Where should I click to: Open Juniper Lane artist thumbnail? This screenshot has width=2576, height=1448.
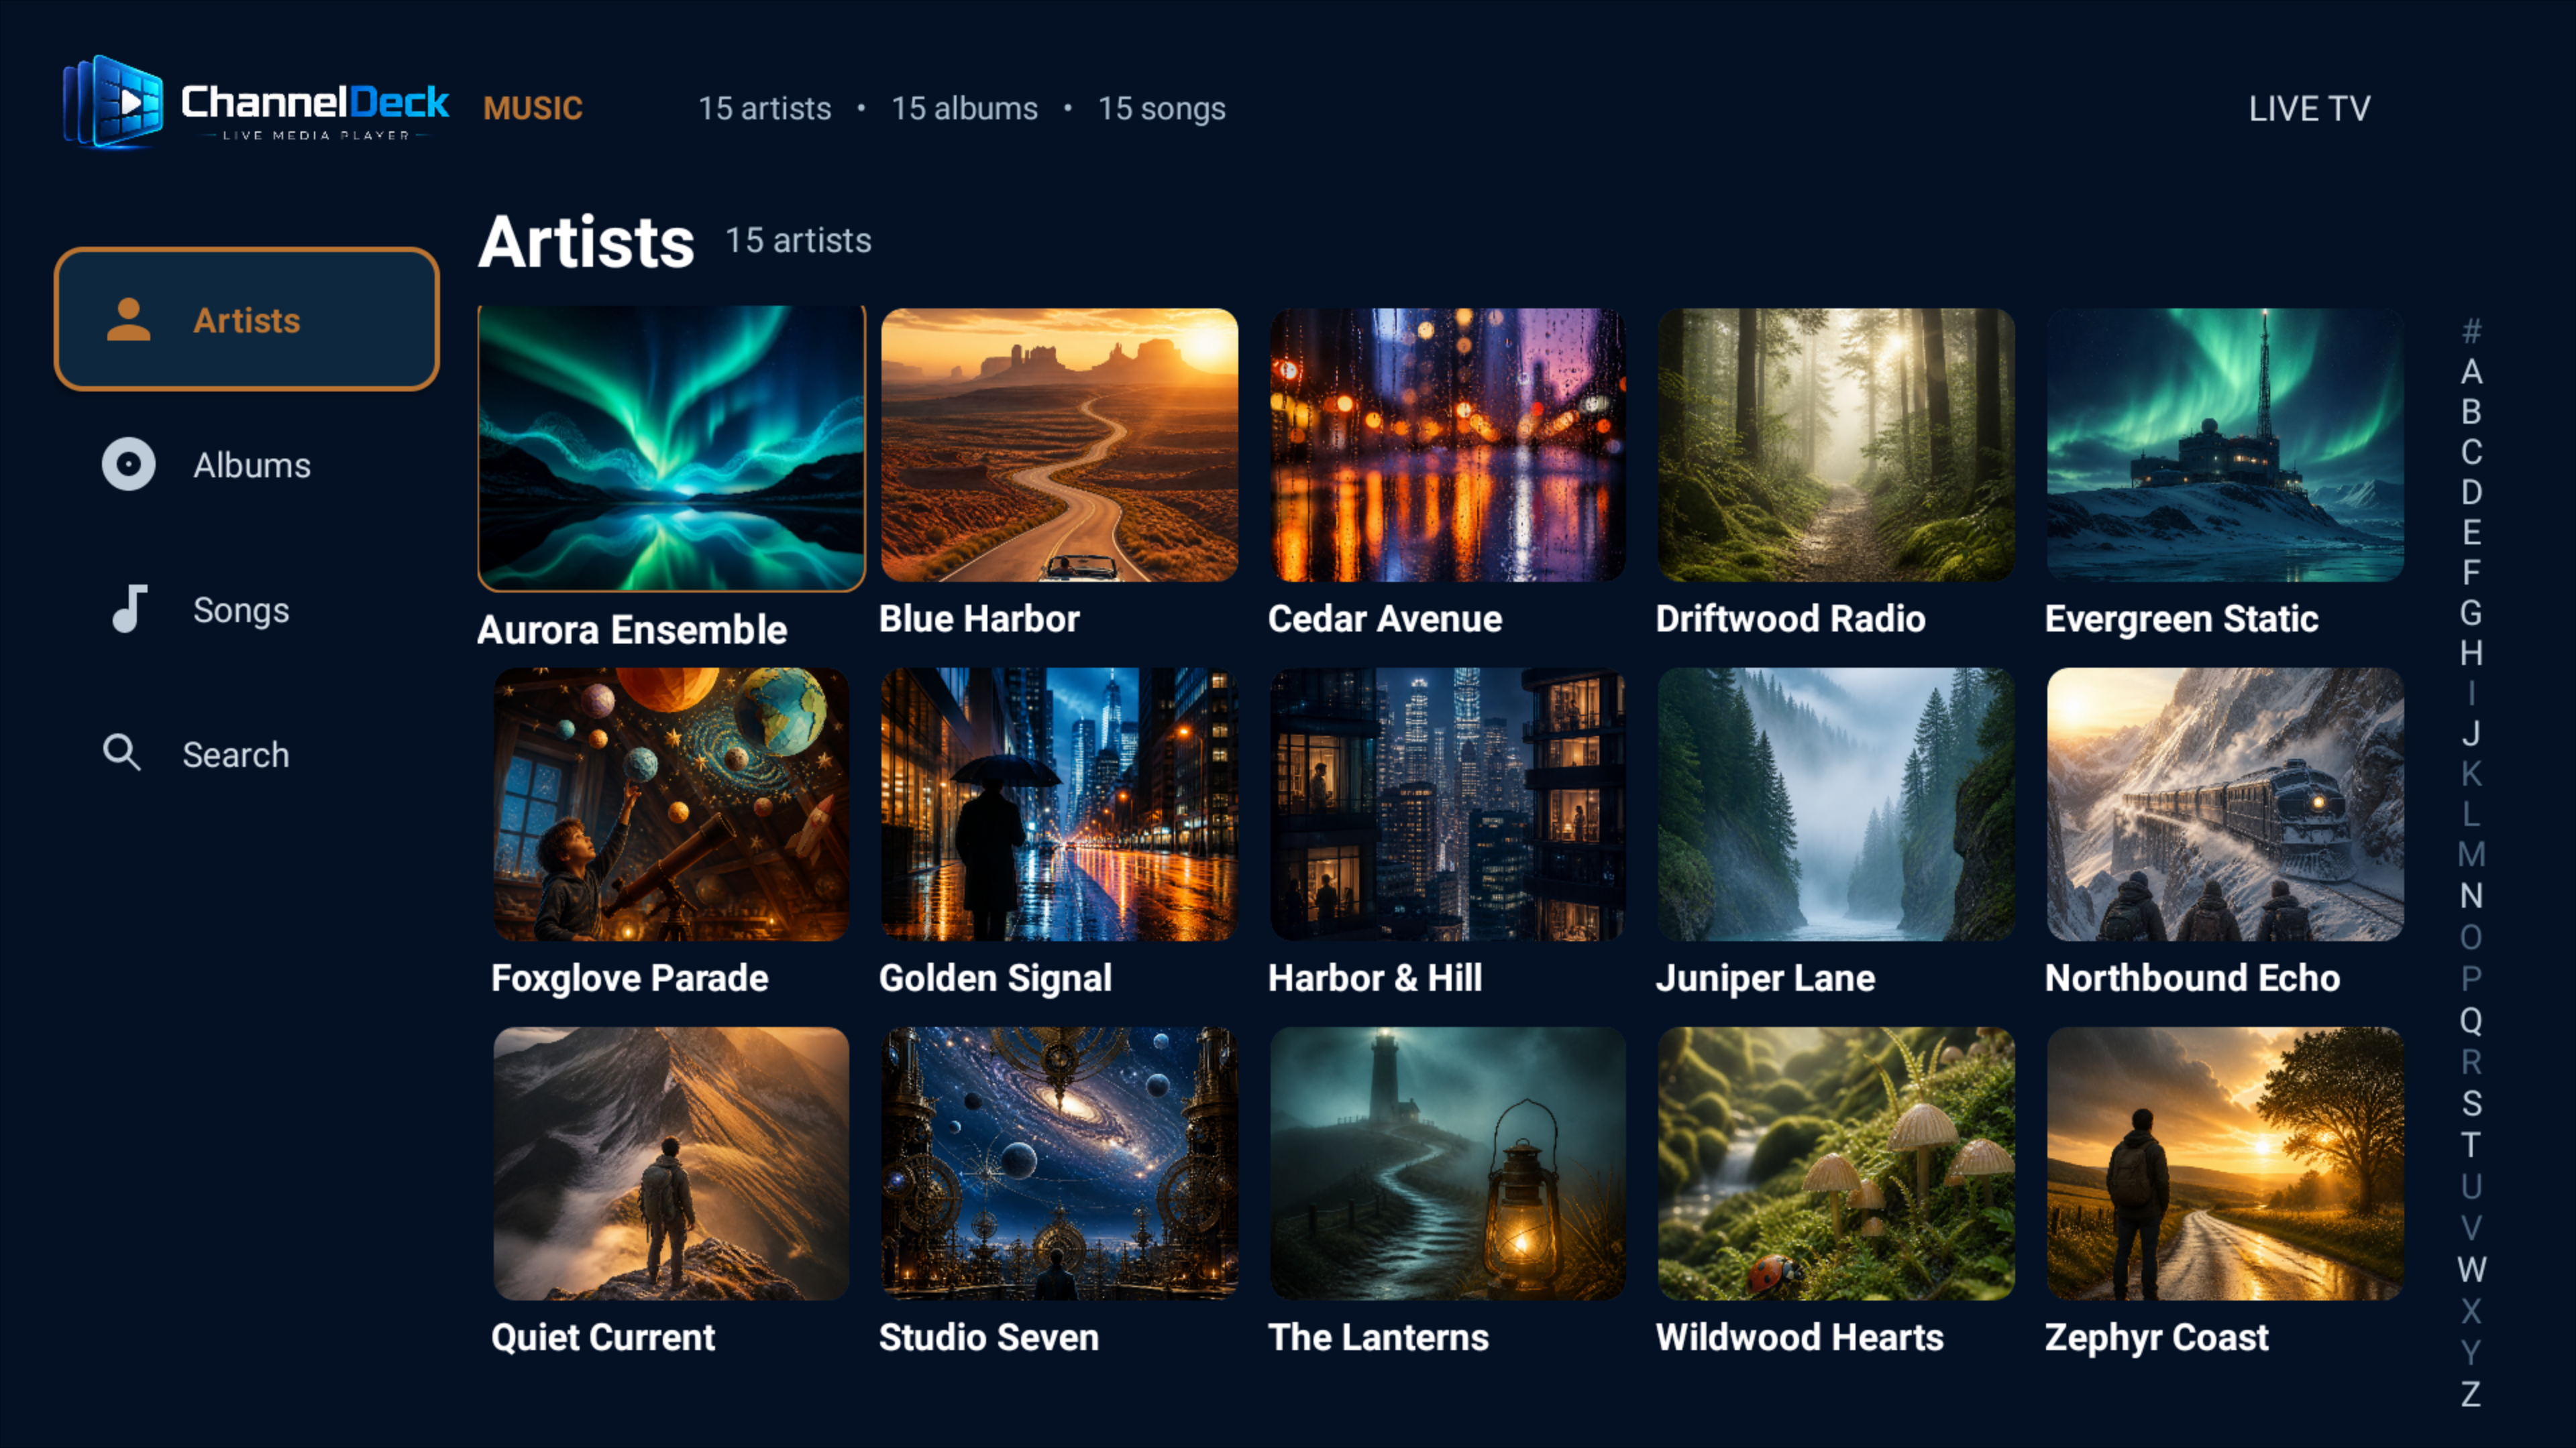1836,804
